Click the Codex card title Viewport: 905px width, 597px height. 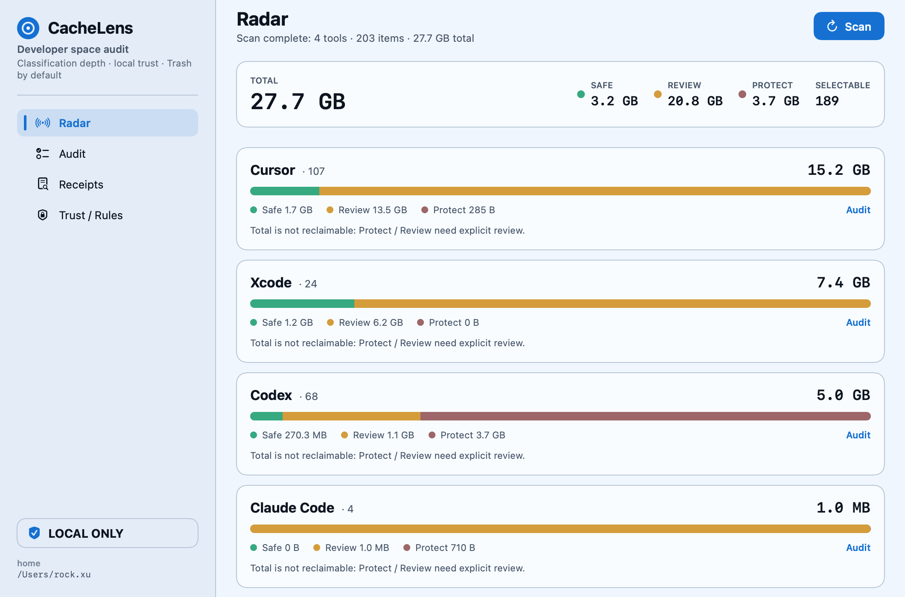(271, 395)
